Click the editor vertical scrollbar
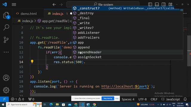 click(189, 51)
